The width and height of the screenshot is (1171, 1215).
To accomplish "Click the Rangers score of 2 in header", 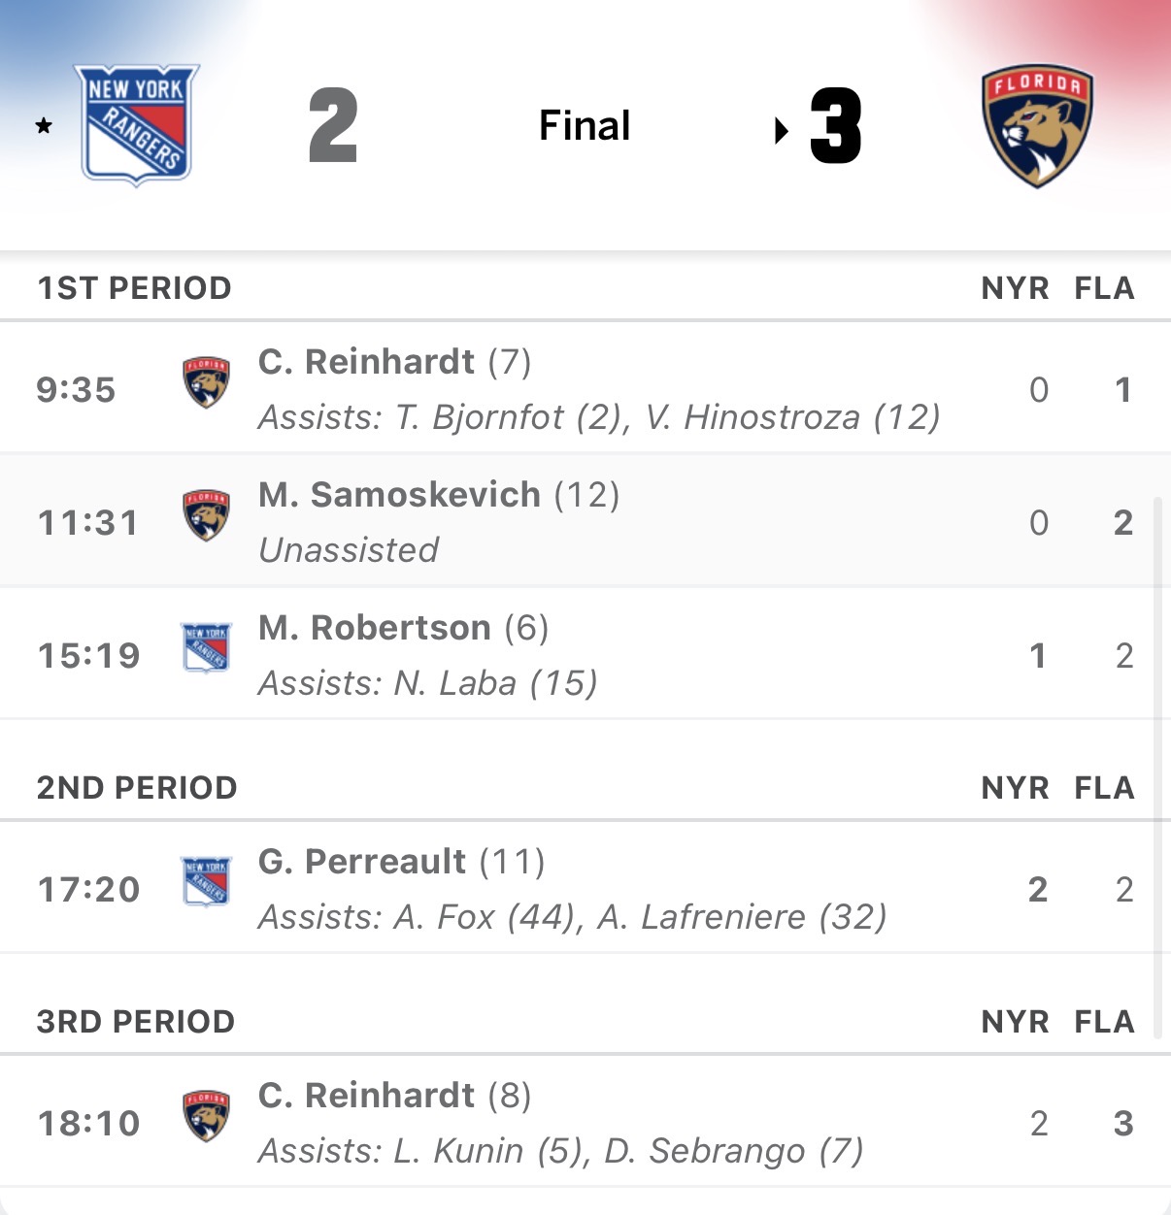I will point(333,126).
